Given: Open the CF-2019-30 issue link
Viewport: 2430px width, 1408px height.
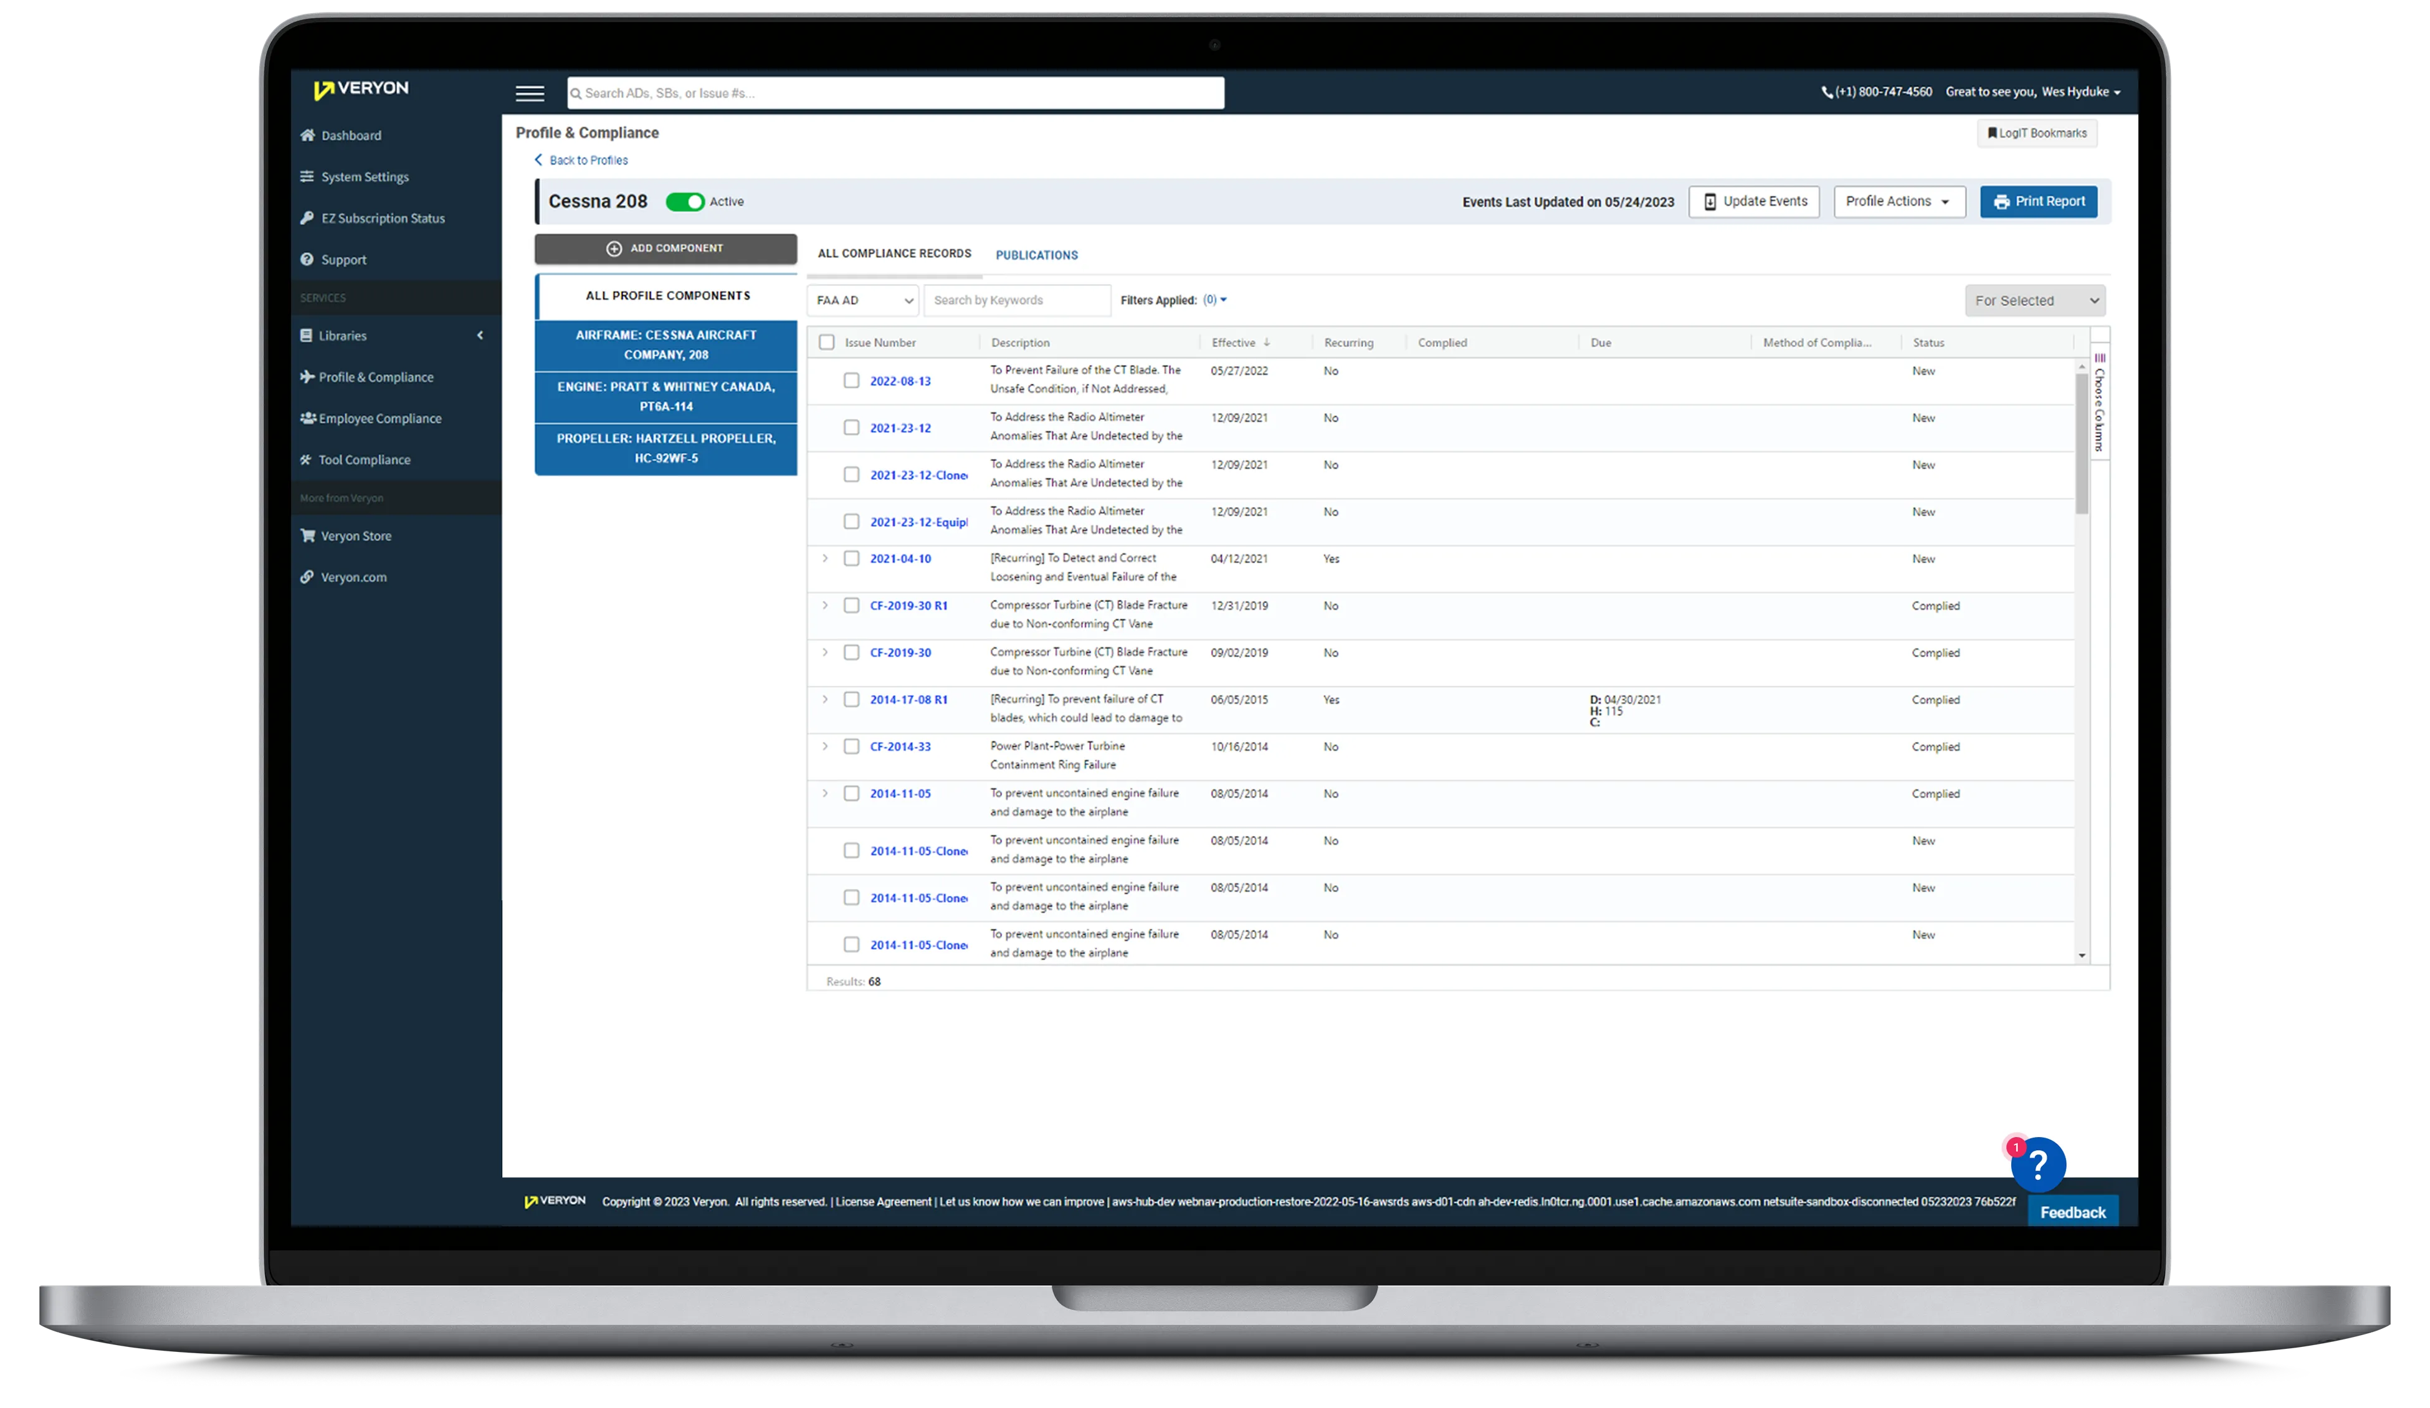Looking at the screenshot, I should (x=900, y=653).
